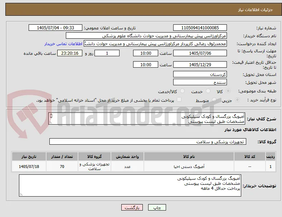Screen dimensions: 282x217
Task: Click the نام دستگاه خریدار field
Action: [x=146, y=35]
